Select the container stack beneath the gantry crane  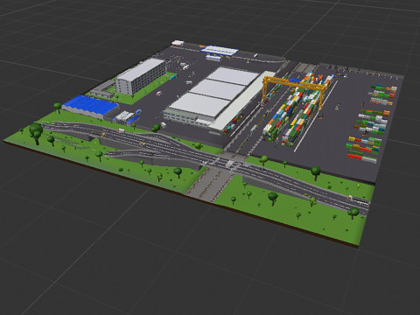click(297, 108)
